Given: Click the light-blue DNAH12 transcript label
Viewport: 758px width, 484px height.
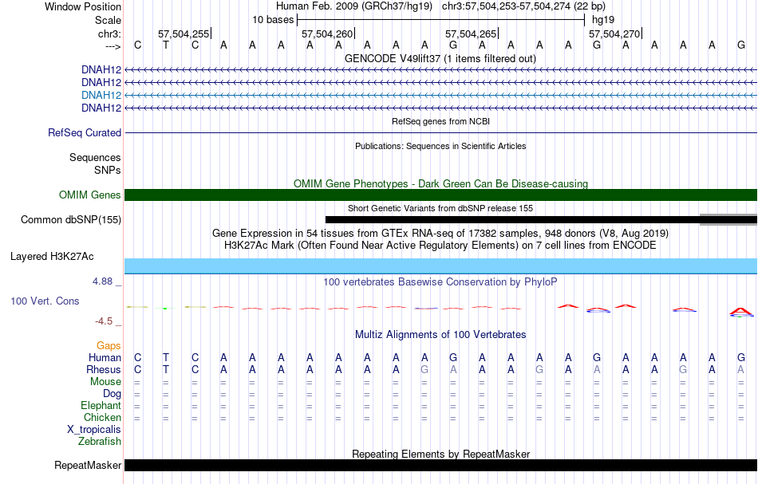Looking at the screenshot, I should (x=101, y=95).
